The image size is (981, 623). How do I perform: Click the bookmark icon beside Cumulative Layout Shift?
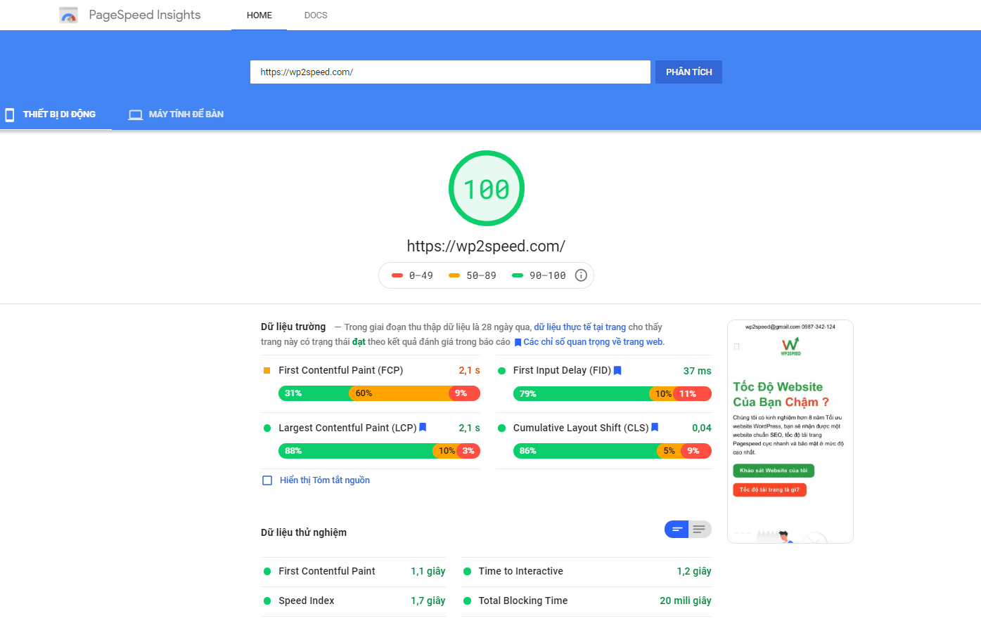click(655, 427)
